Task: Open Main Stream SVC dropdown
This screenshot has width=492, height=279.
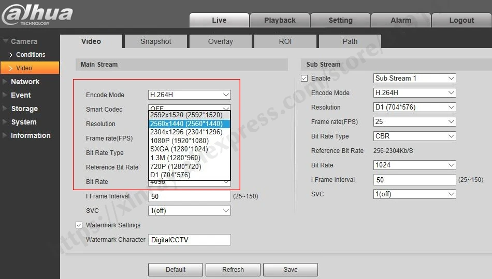Action: [189, 210]
